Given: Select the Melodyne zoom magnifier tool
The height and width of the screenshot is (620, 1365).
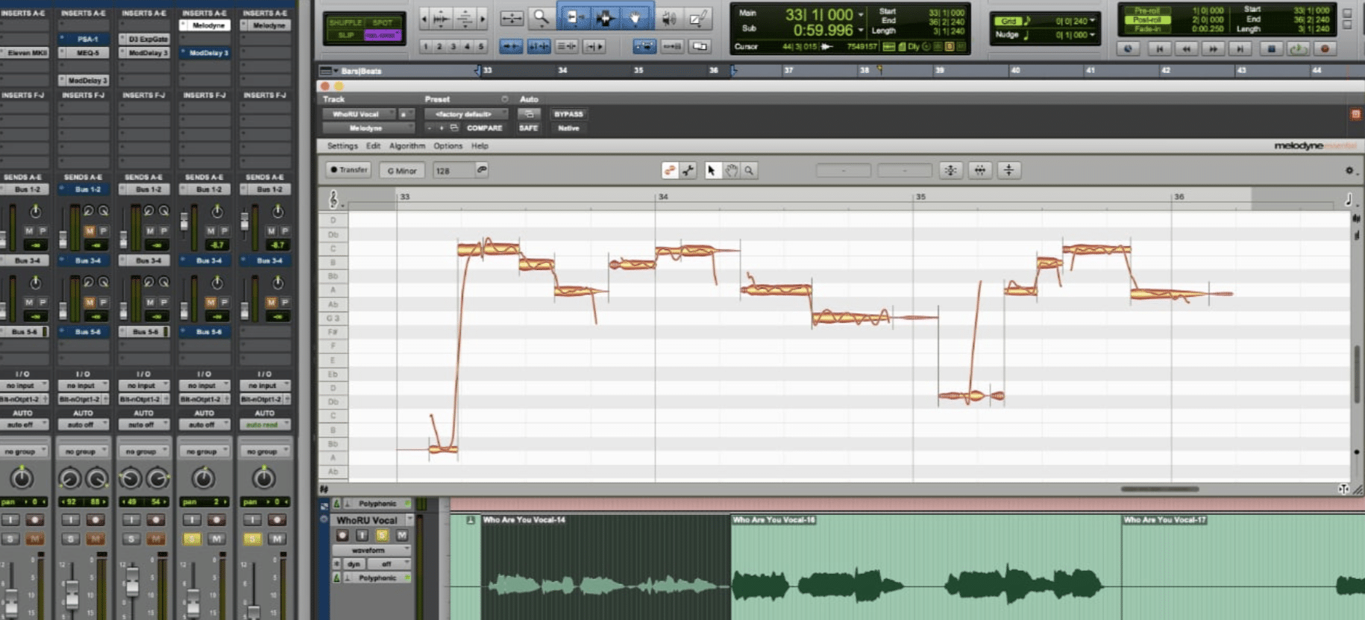Looking at the screenshot, I should point(749,171).
